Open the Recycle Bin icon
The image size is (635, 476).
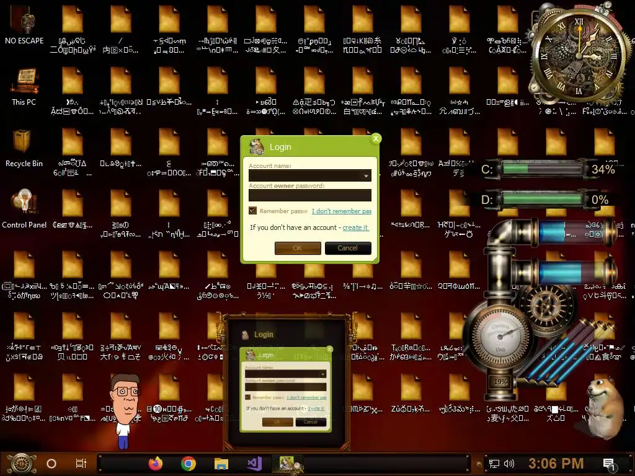24,148
